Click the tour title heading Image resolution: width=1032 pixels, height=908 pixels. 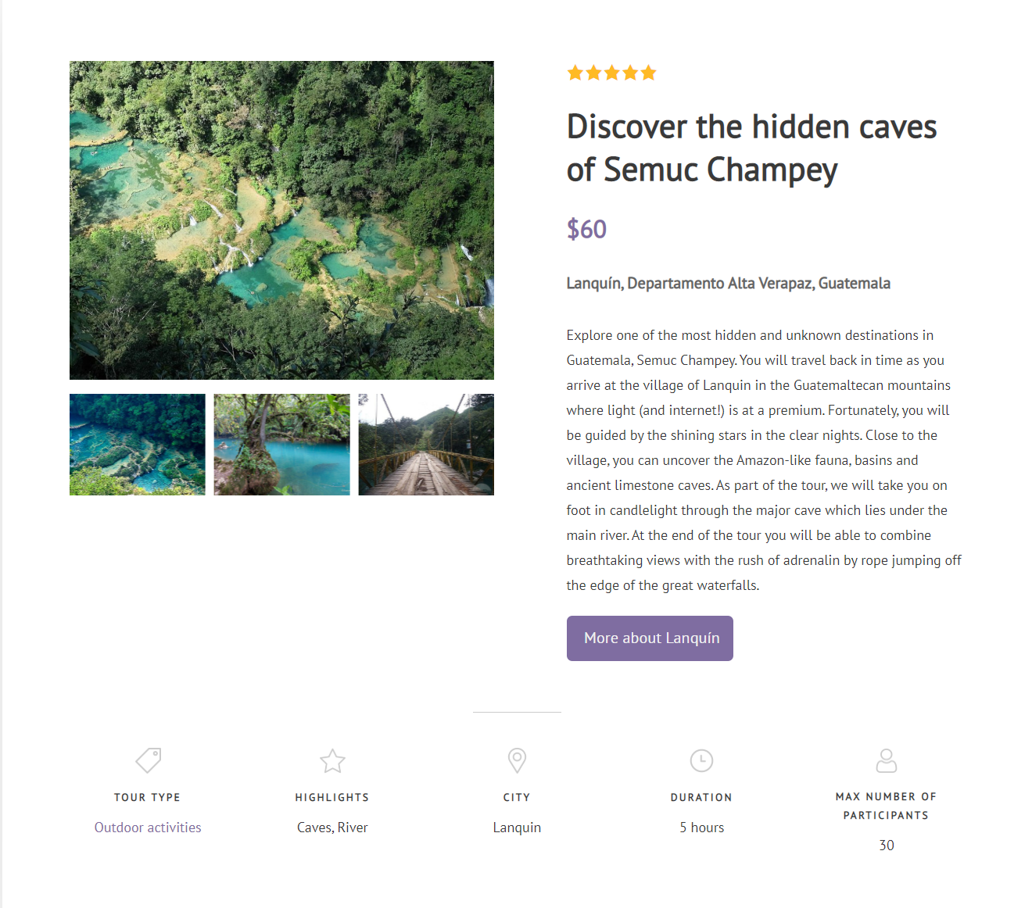coord(751,148)
